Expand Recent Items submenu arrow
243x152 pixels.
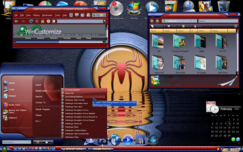click(59, 91)
